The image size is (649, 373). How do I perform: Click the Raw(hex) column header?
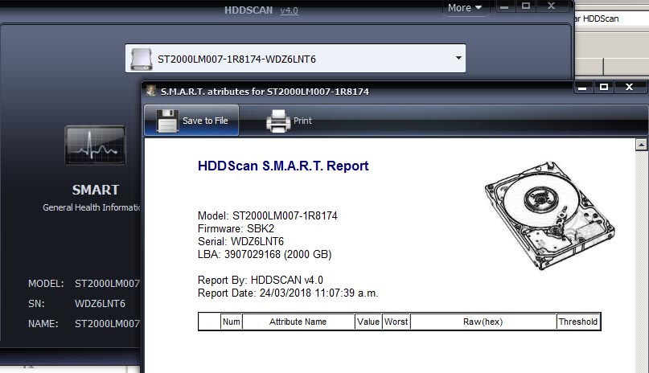click(483, 322)
